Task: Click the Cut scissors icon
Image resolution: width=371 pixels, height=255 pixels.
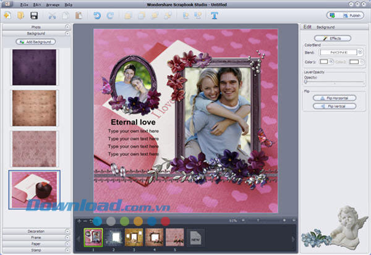Action: [52, 15]
